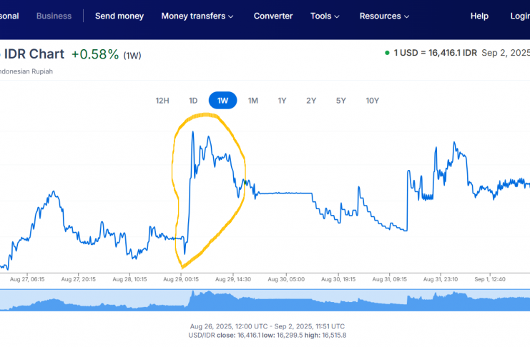Expand the Money transfers dropdown
Image resolution: width=530 pixels, height=347 pixels.
pos(197,16)
